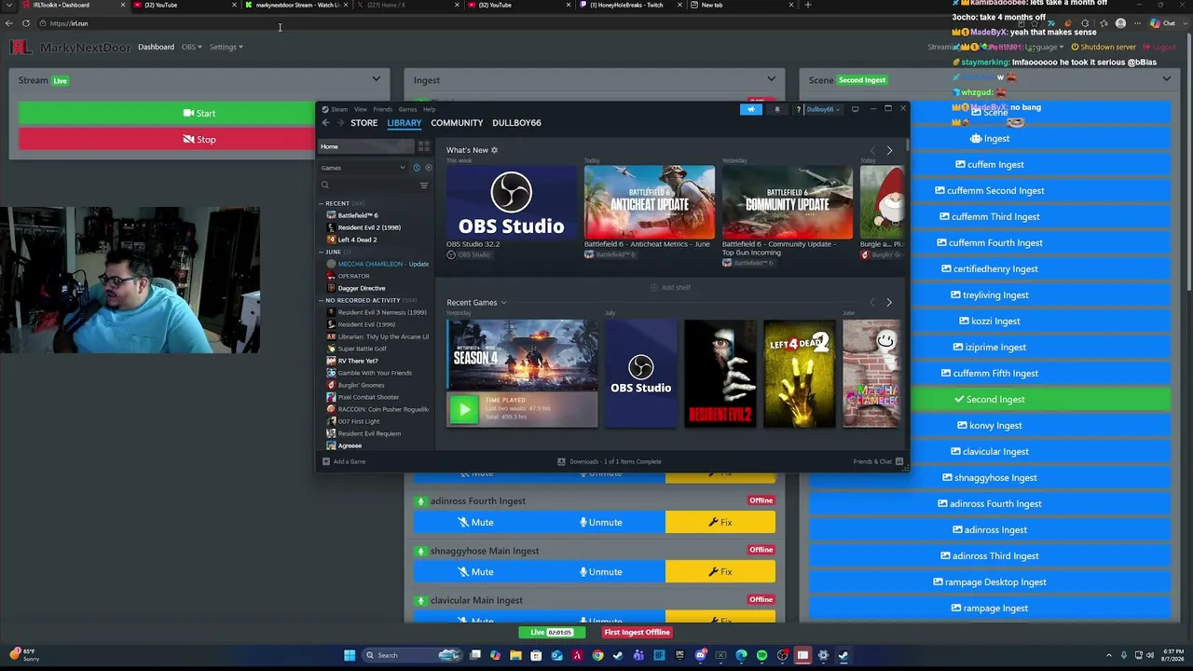1193x671 pixels.
Task: Click the ready-to-play filter icon in Steam
Action: pos(428,168)
